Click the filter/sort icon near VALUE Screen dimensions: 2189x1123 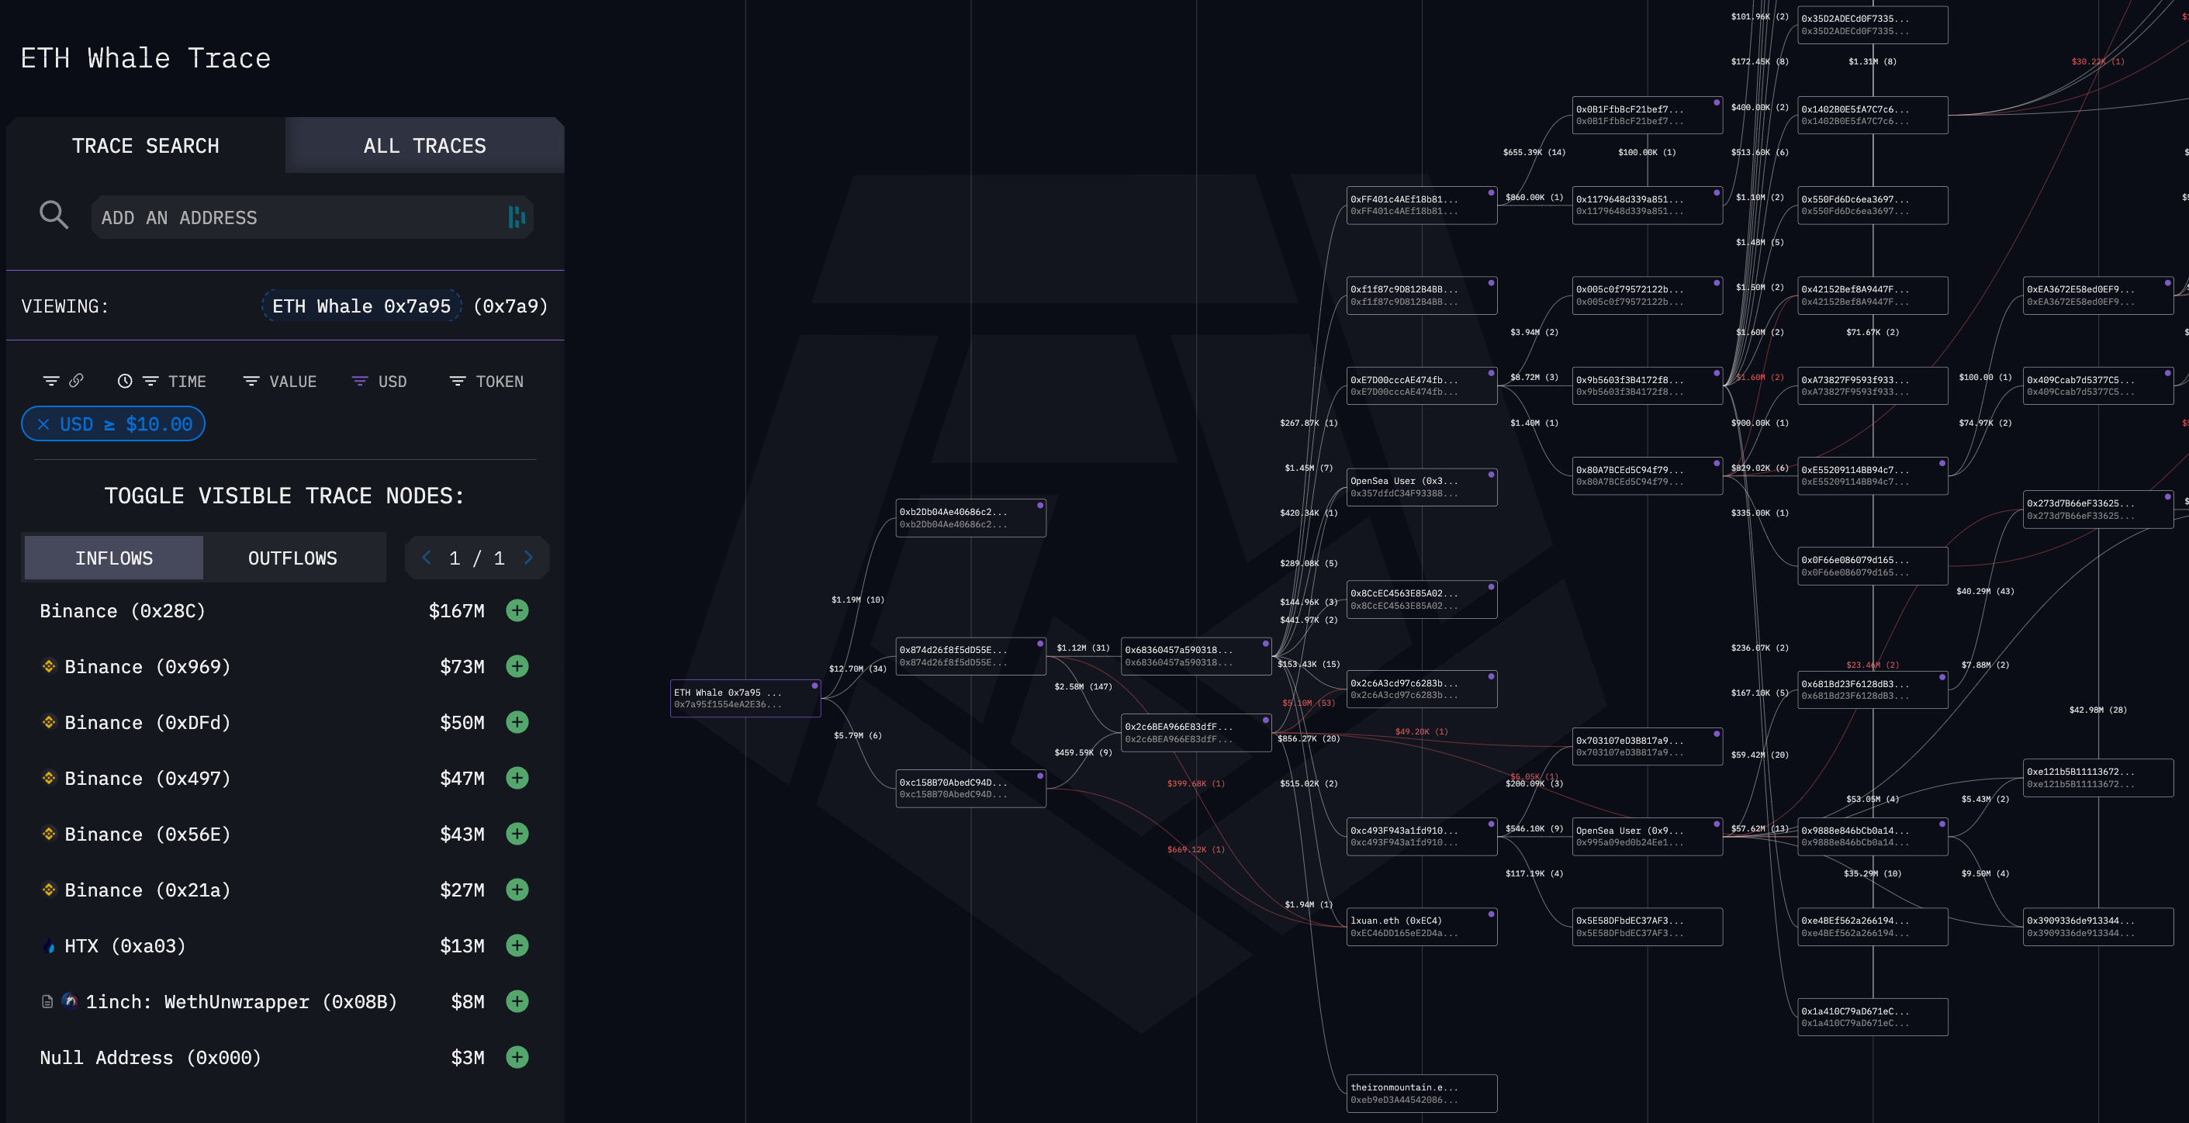click(251, 381)
